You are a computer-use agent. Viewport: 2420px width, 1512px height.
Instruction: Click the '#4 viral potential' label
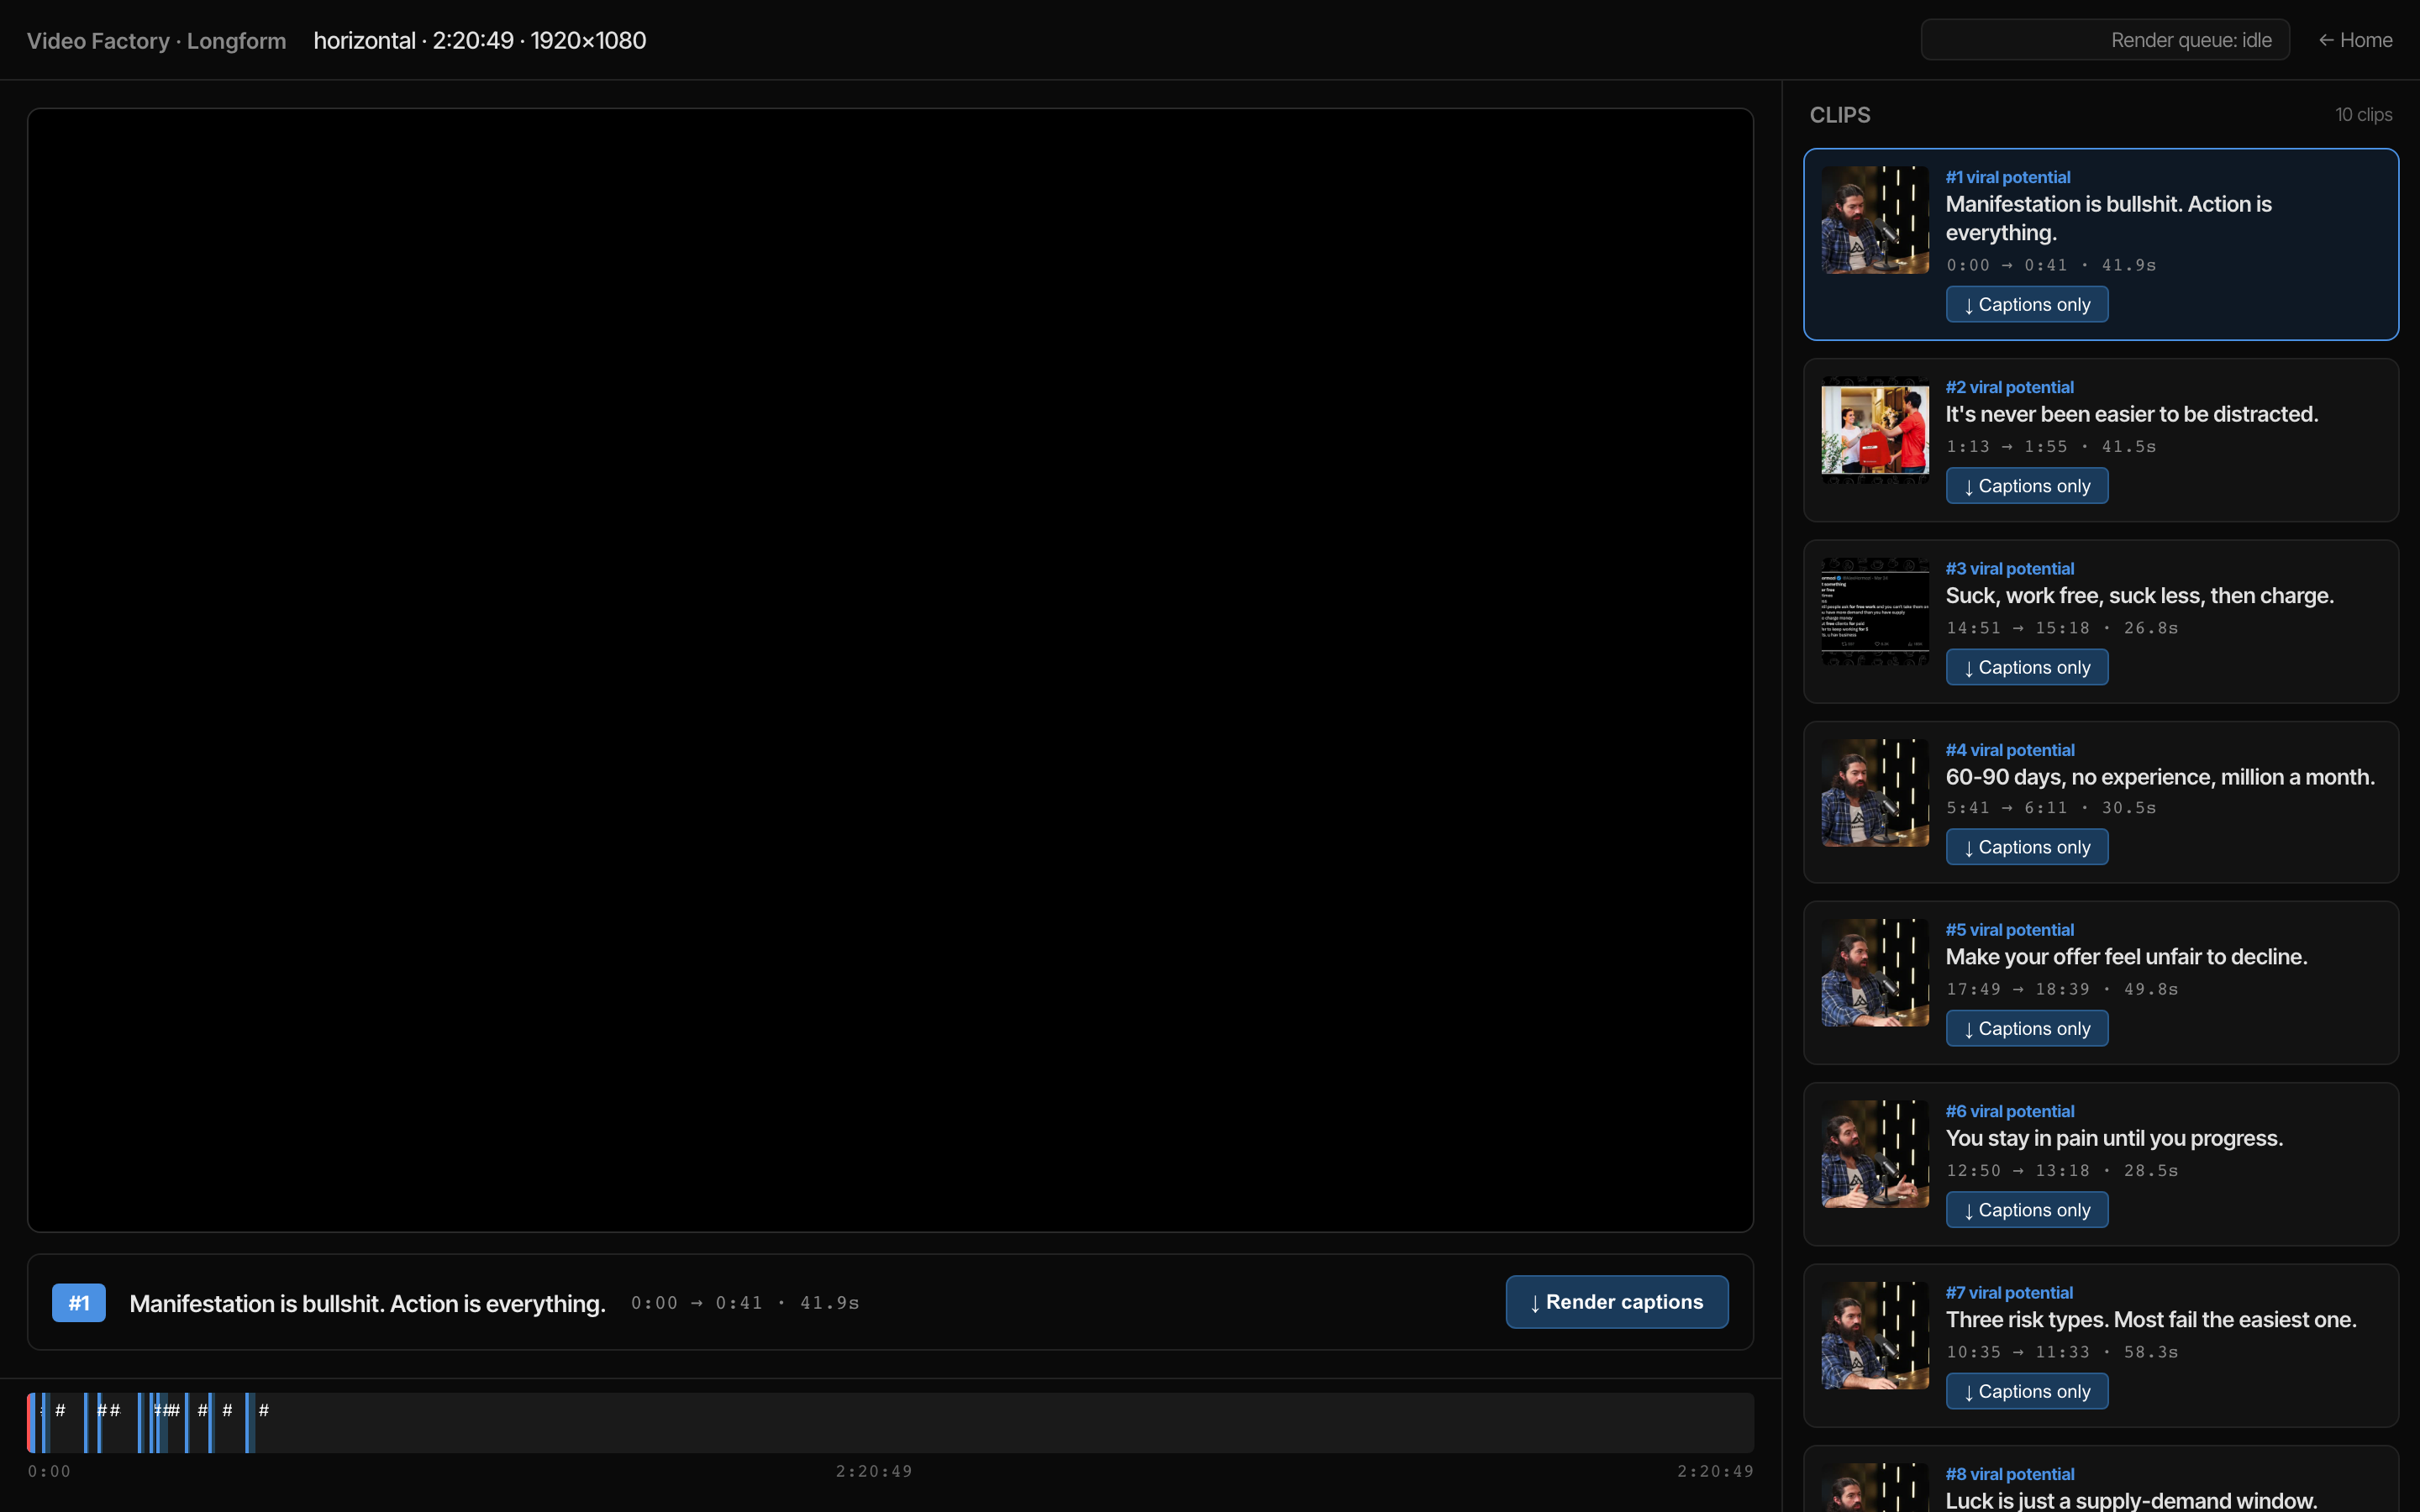pos(2009,750)
